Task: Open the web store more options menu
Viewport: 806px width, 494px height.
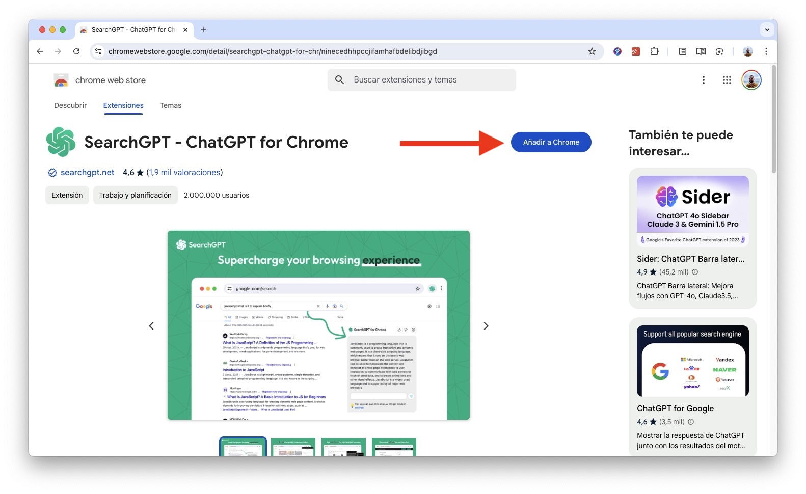Action: pyautogui.click(x=704, y=80)
